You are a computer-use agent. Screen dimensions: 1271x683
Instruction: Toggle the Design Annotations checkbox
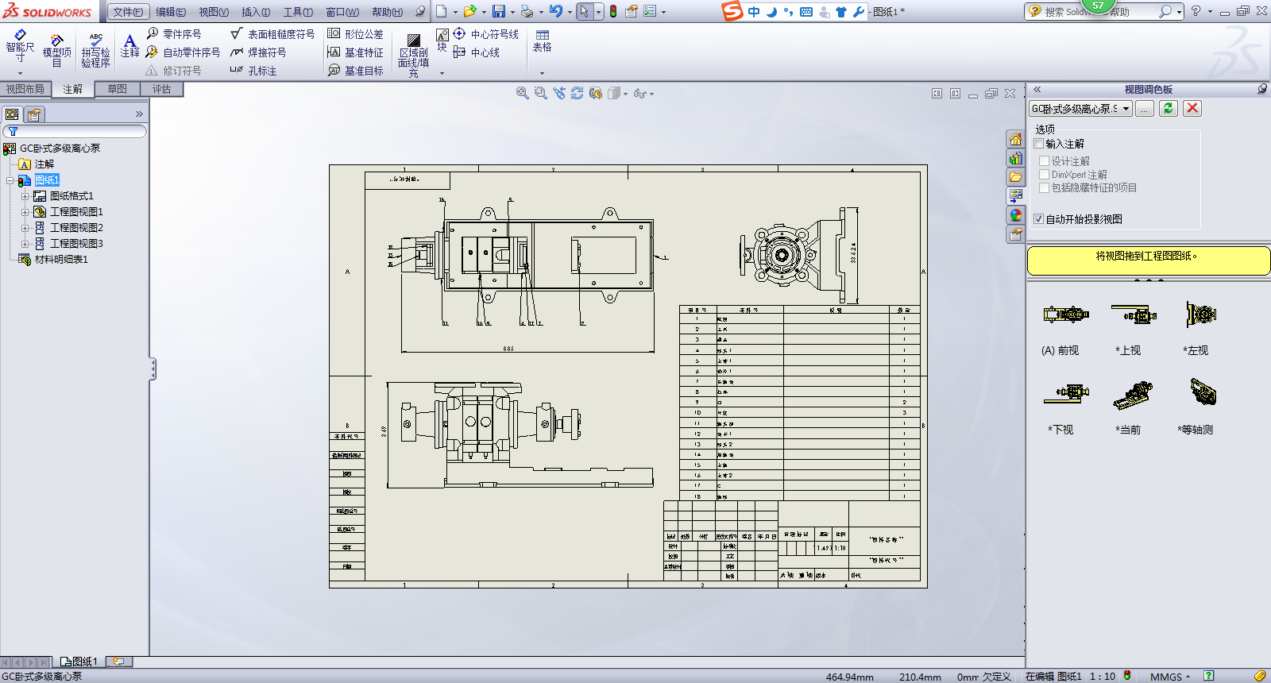click(1045, 161)
